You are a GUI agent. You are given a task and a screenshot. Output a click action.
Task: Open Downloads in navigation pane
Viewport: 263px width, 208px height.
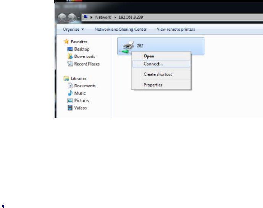click(84, 57)
